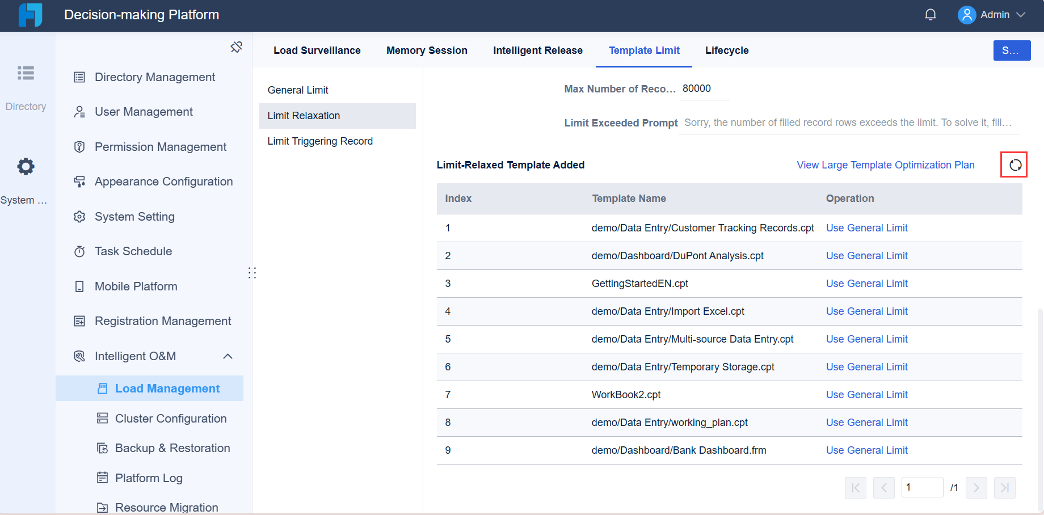Screen dimensions: 1044x515
Task: Use General Limit for Customer Tracking Records
Action: click(x=866, y=228)
